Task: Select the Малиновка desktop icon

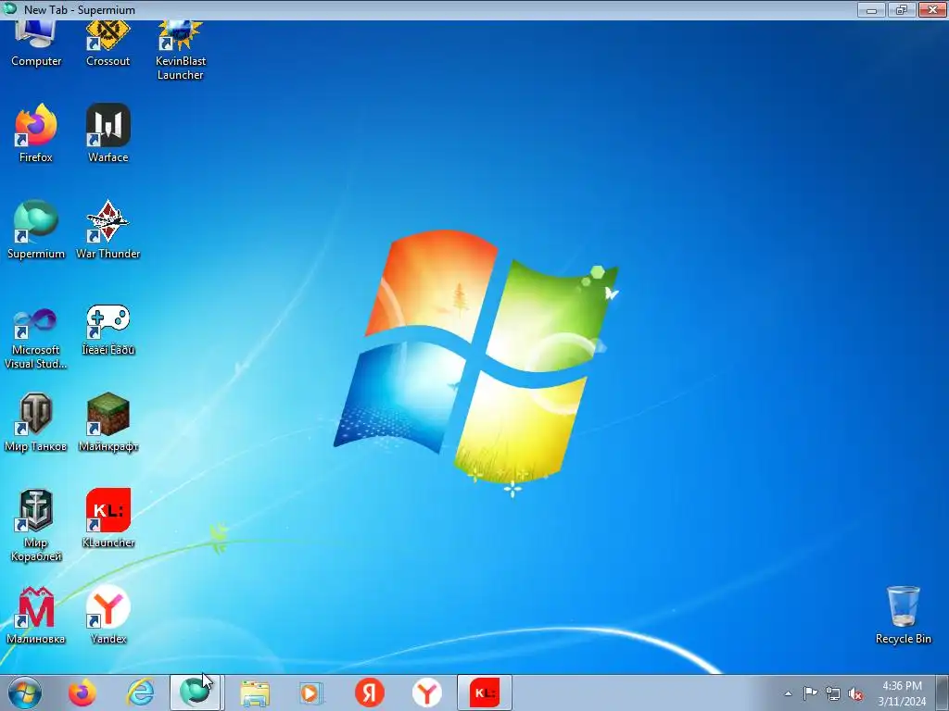Action: pyautogui.click(x=36, y=615)
